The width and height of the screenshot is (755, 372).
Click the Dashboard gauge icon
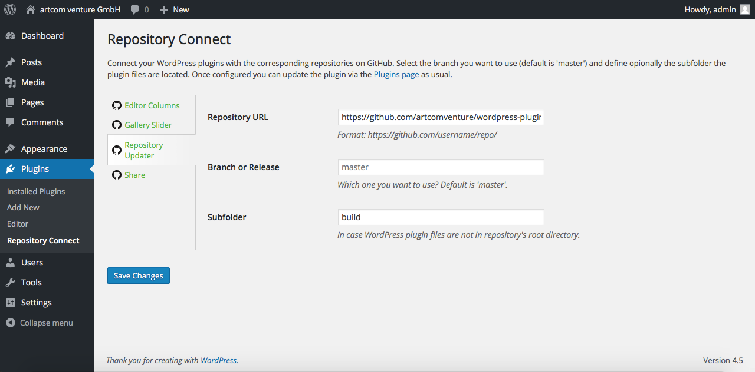(x=10, y=36)
